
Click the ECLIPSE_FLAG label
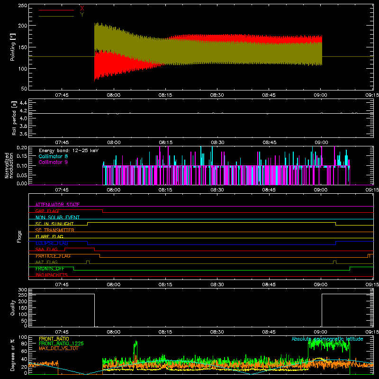coord(52,243)
